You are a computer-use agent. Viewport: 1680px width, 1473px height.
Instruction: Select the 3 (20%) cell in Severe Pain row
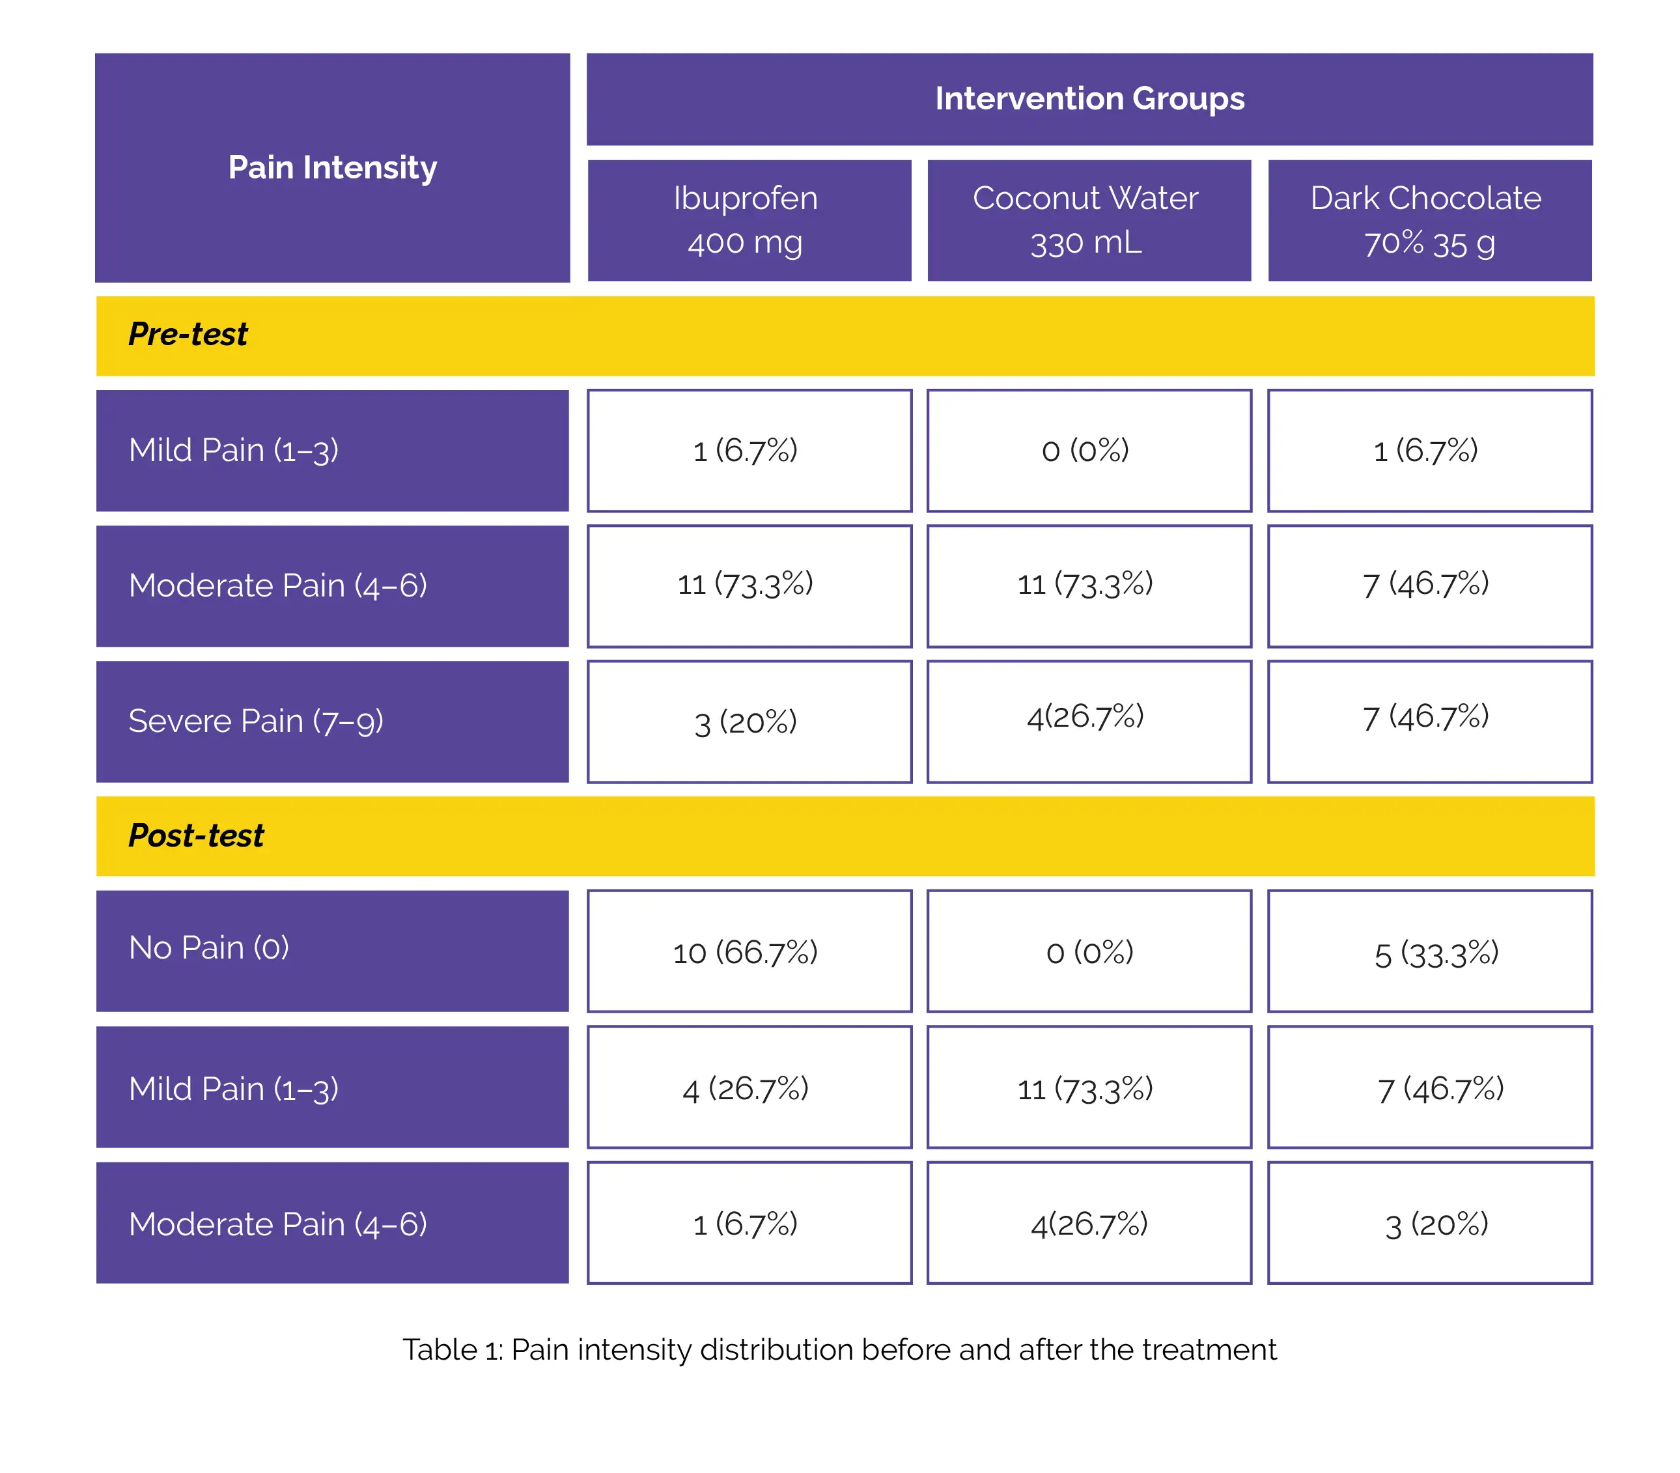click(x=749, y=722)
